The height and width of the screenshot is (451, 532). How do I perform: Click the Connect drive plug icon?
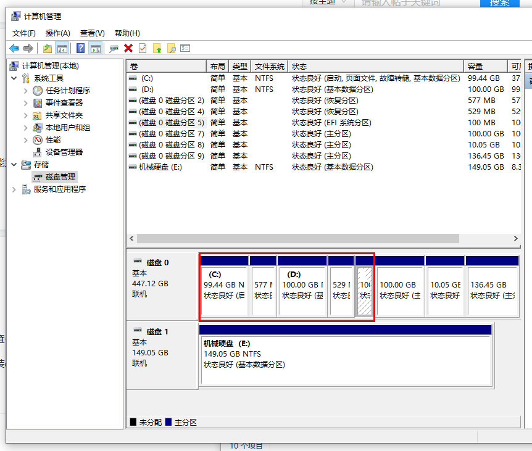click(114, 49)
